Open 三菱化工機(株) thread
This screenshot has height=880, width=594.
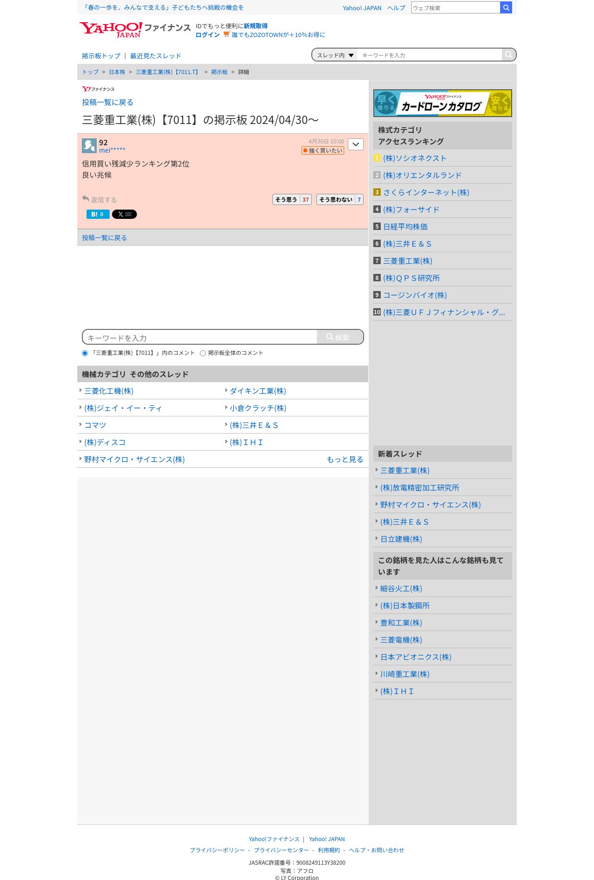(109, 391)
